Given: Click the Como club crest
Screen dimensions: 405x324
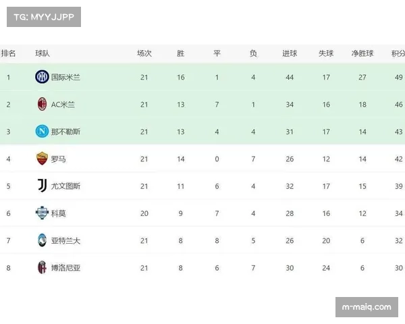Looking at the screenshot, I should 42,213.
